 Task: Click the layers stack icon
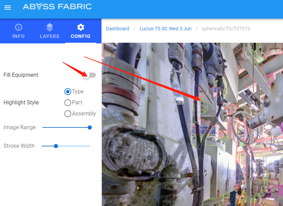[x=49, y=27]
